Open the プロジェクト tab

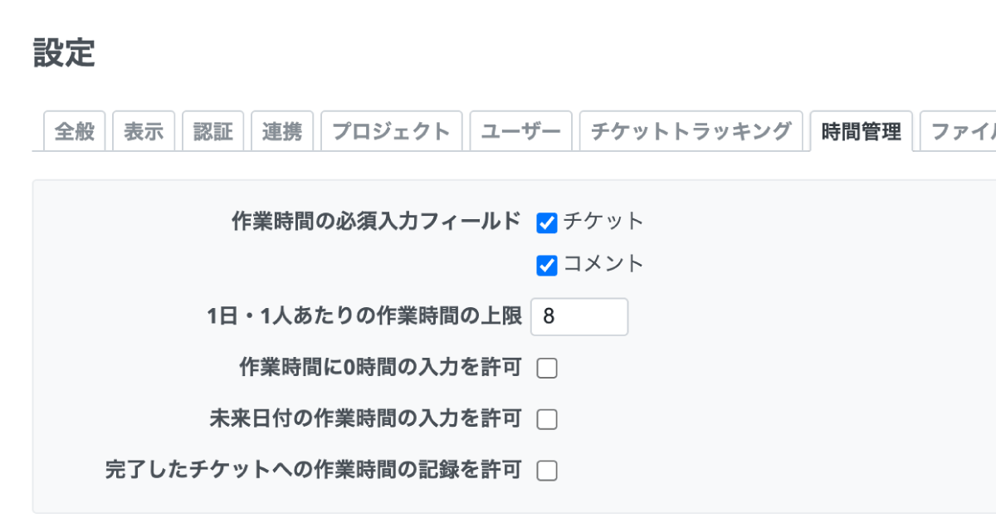click(391, 131)
